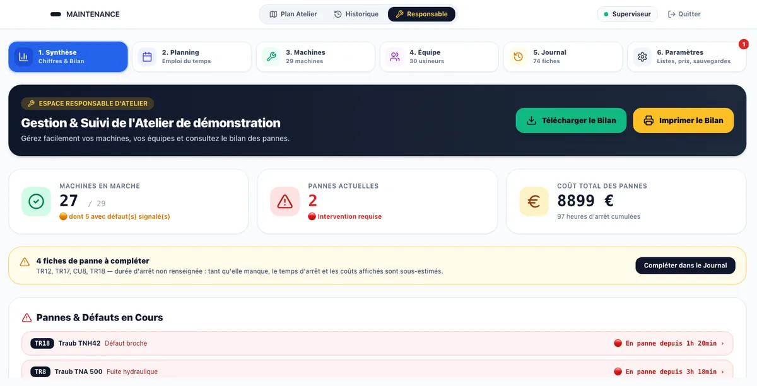757x386 pixels.
Task: Go to the 5. Journal section
Action: click(x=563, y=57)
